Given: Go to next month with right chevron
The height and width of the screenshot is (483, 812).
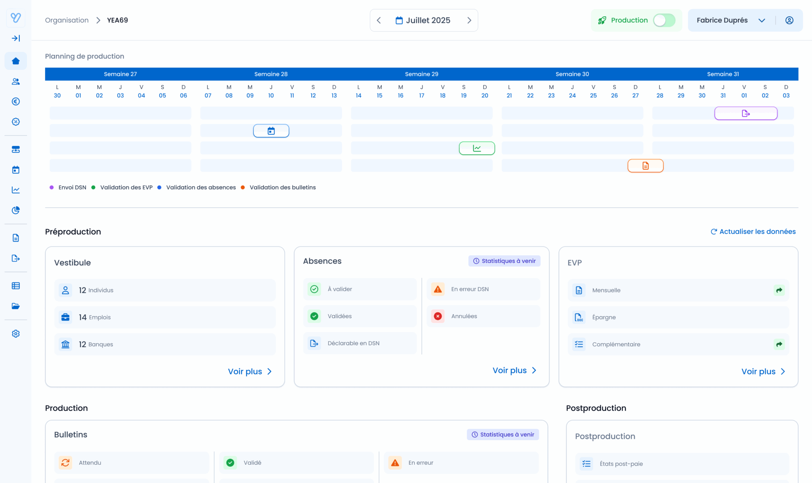Looking at the screenshot, I should (469, 20).
